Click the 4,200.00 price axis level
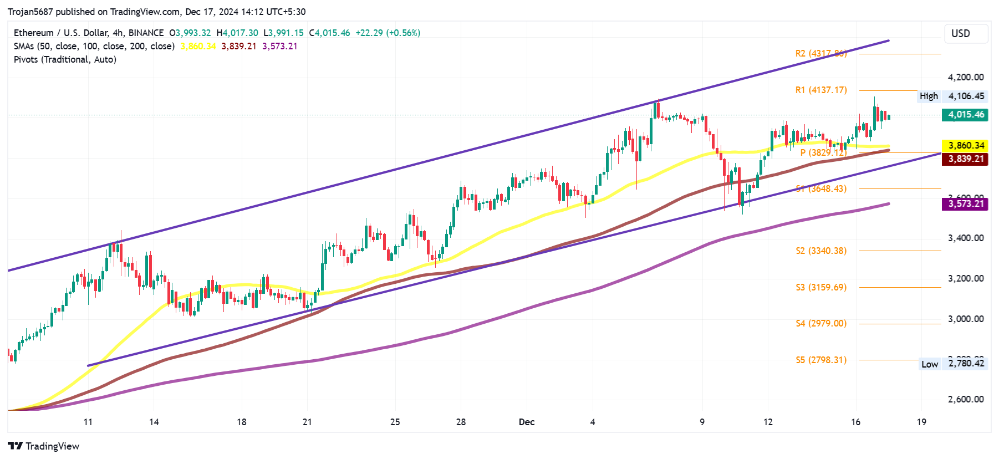 click(x=966, y=77)
